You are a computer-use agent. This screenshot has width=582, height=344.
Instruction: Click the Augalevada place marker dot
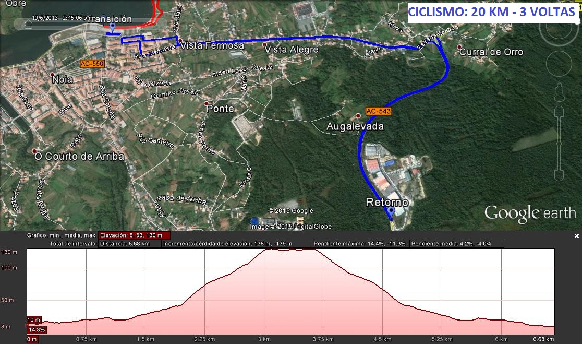tap(358, 115)
